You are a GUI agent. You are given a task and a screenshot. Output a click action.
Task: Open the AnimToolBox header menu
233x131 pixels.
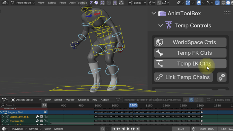click(78, 3)
